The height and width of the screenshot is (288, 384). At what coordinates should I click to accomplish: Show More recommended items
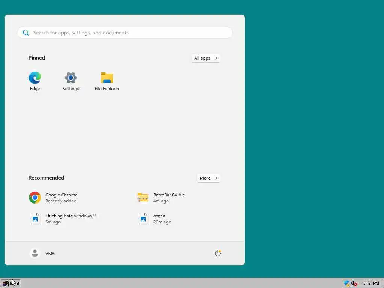pyautogui.click(x=208, y=178)
